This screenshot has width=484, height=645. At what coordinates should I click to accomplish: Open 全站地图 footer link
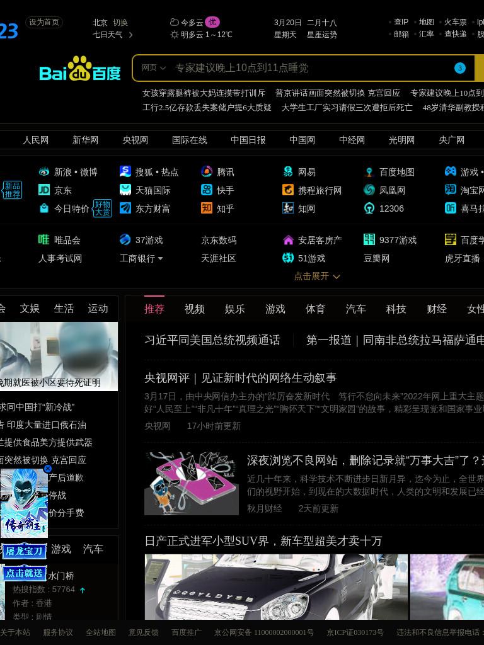100,632
